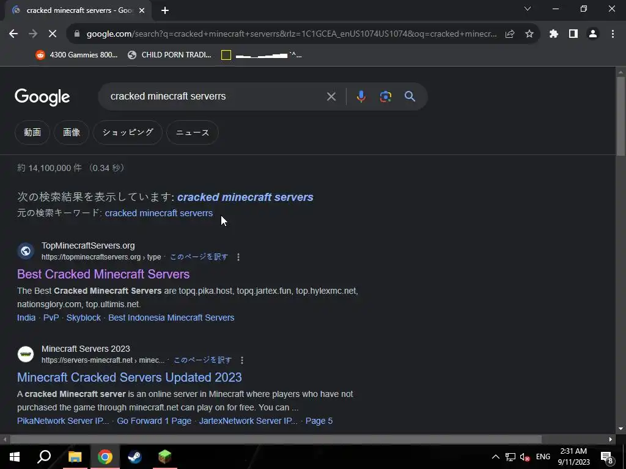Screen dimensions: 626x469
Task: Open more options for Minecraft Servers 2023 result
Action: pyautogui.click(x=242, y=360)
